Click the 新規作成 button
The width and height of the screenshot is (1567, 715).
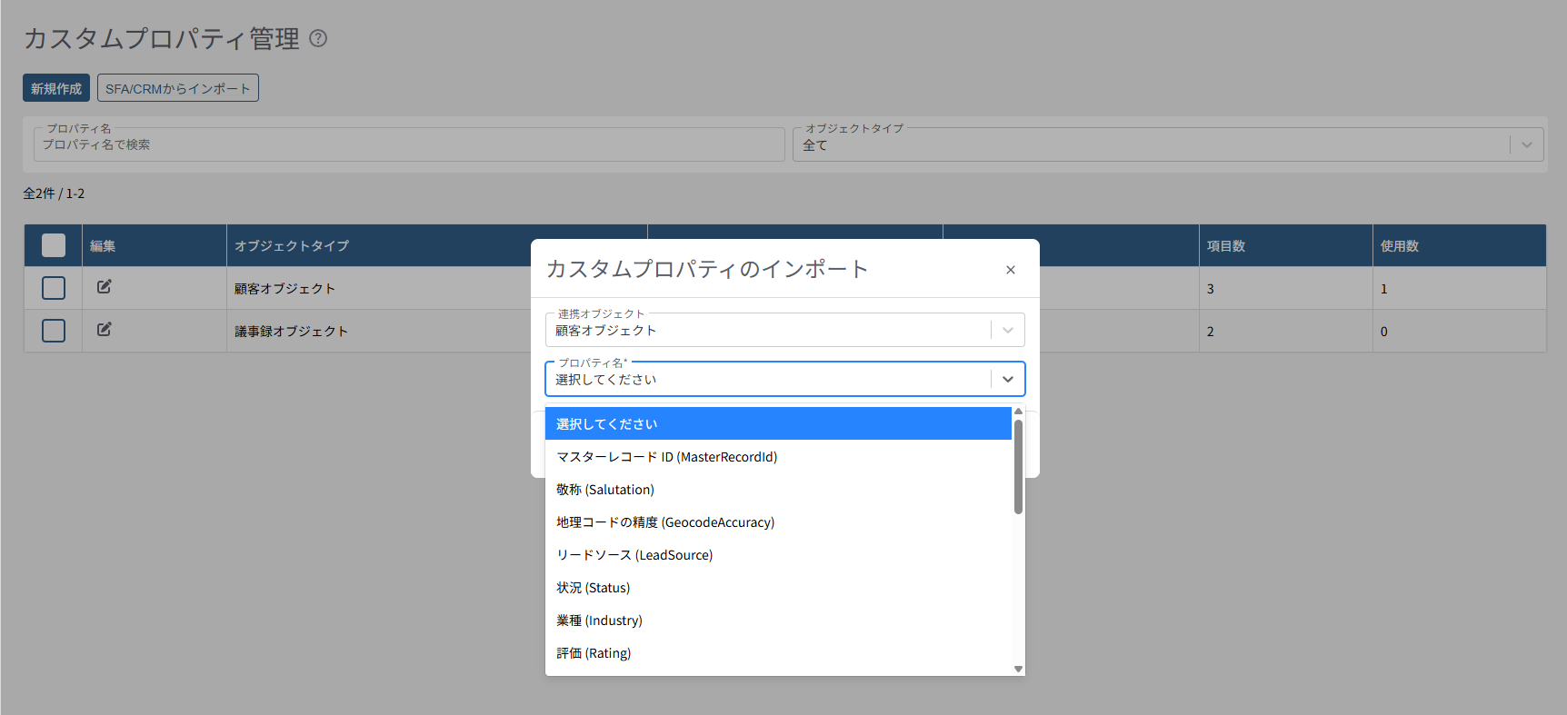coord(56,88)
